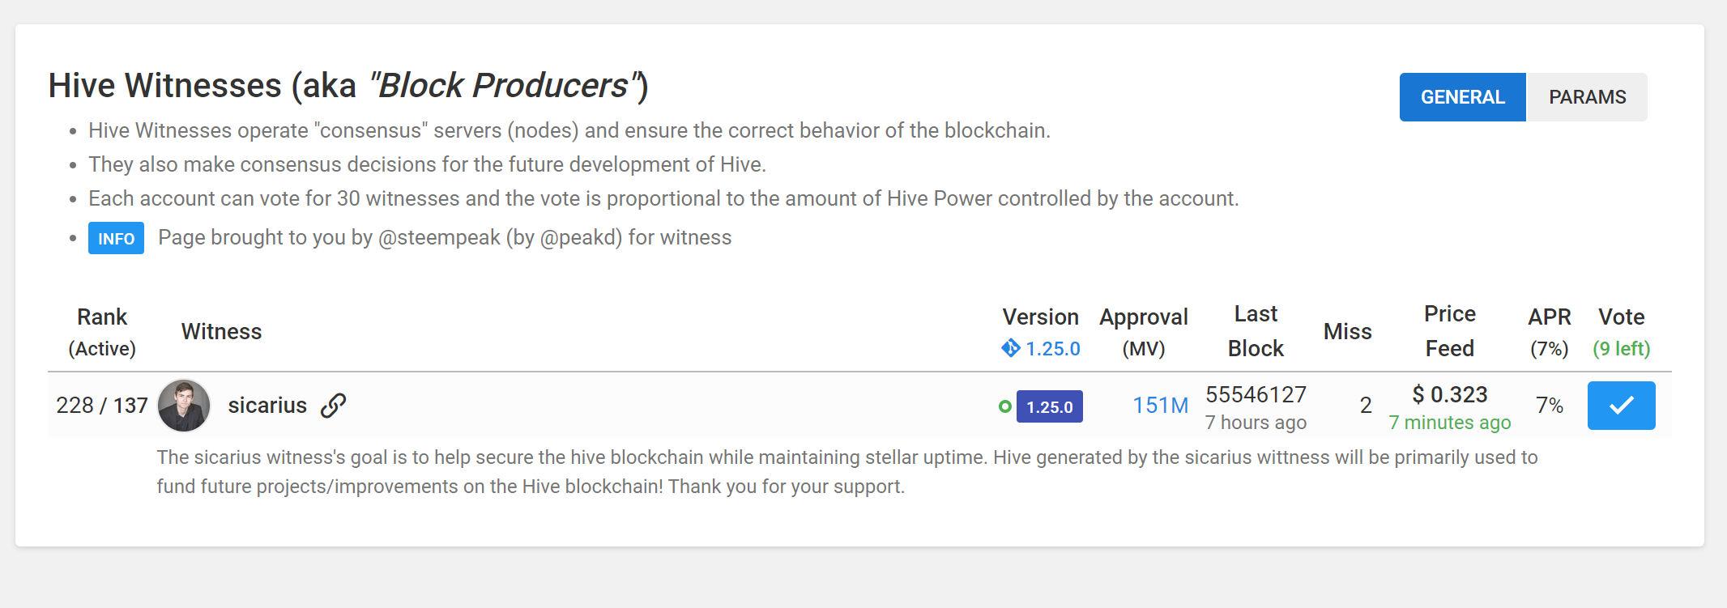Click the Last Block column header
This screenshot has width=1727, height=608.
click(1256, 330)
